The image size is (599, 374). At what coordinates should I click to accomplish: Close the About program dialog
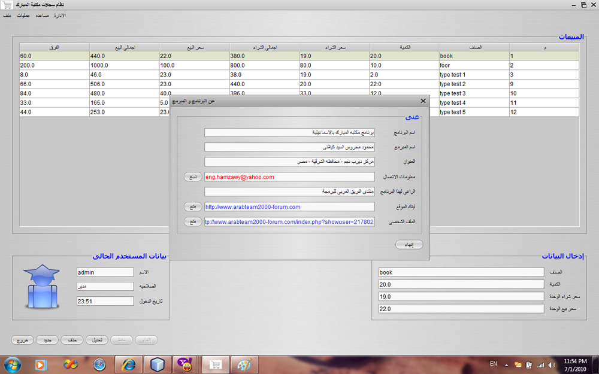pyautogui.click(x=423, y=101)
